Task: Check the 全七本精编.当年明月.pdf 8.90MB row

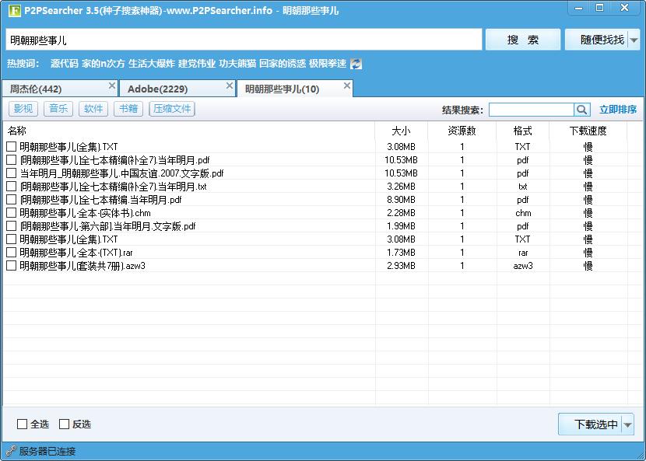Action: [12, 200]
